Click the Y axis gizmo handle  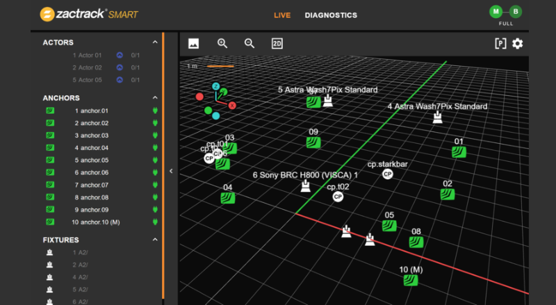223,92
